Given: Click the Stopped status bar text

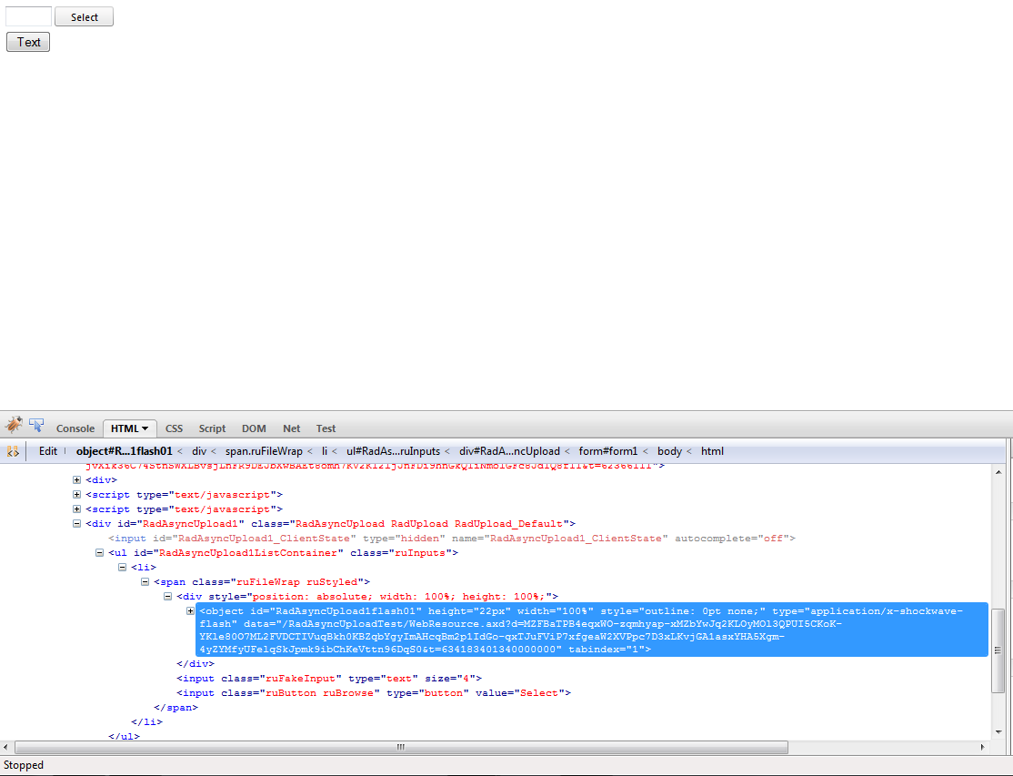Looking at the screenshot, I should click(24, 766).
